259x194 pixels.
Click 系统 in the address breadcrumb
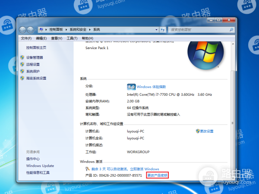coord(96,29)
